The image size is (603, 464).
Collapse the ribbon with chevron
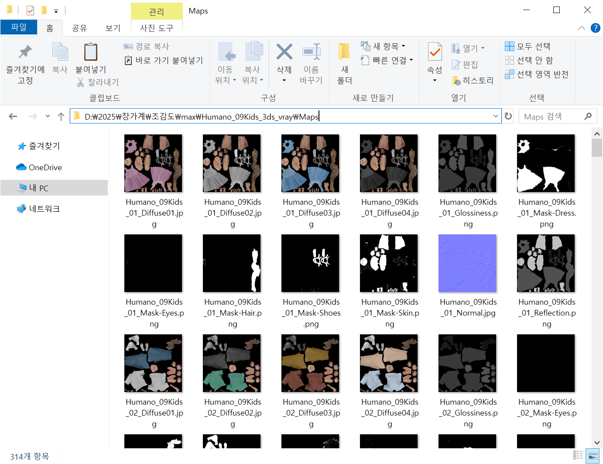pyautogui.click(x=581, y=28)
